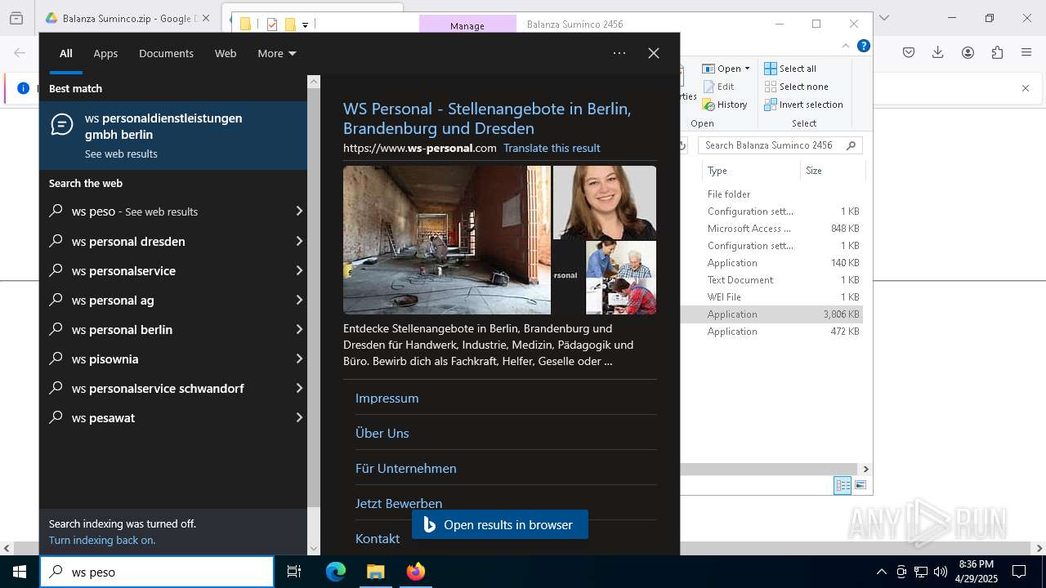The image size is (1046, 588).
Task: Open the Windows Start menu
Action: [20, 572]
